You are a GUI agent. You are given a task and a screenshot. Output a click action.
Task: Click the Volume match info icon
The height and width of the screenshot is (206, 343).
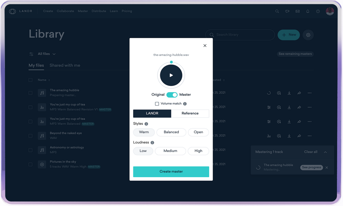pos(185,104)
